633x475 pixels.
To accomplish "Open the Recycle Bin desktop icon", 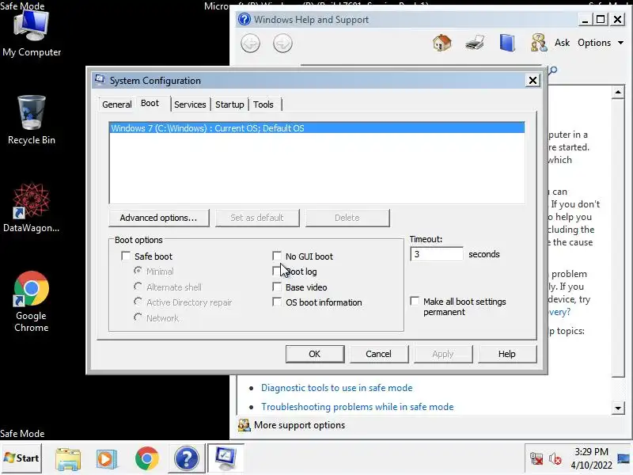I will (x=32, y=120).
